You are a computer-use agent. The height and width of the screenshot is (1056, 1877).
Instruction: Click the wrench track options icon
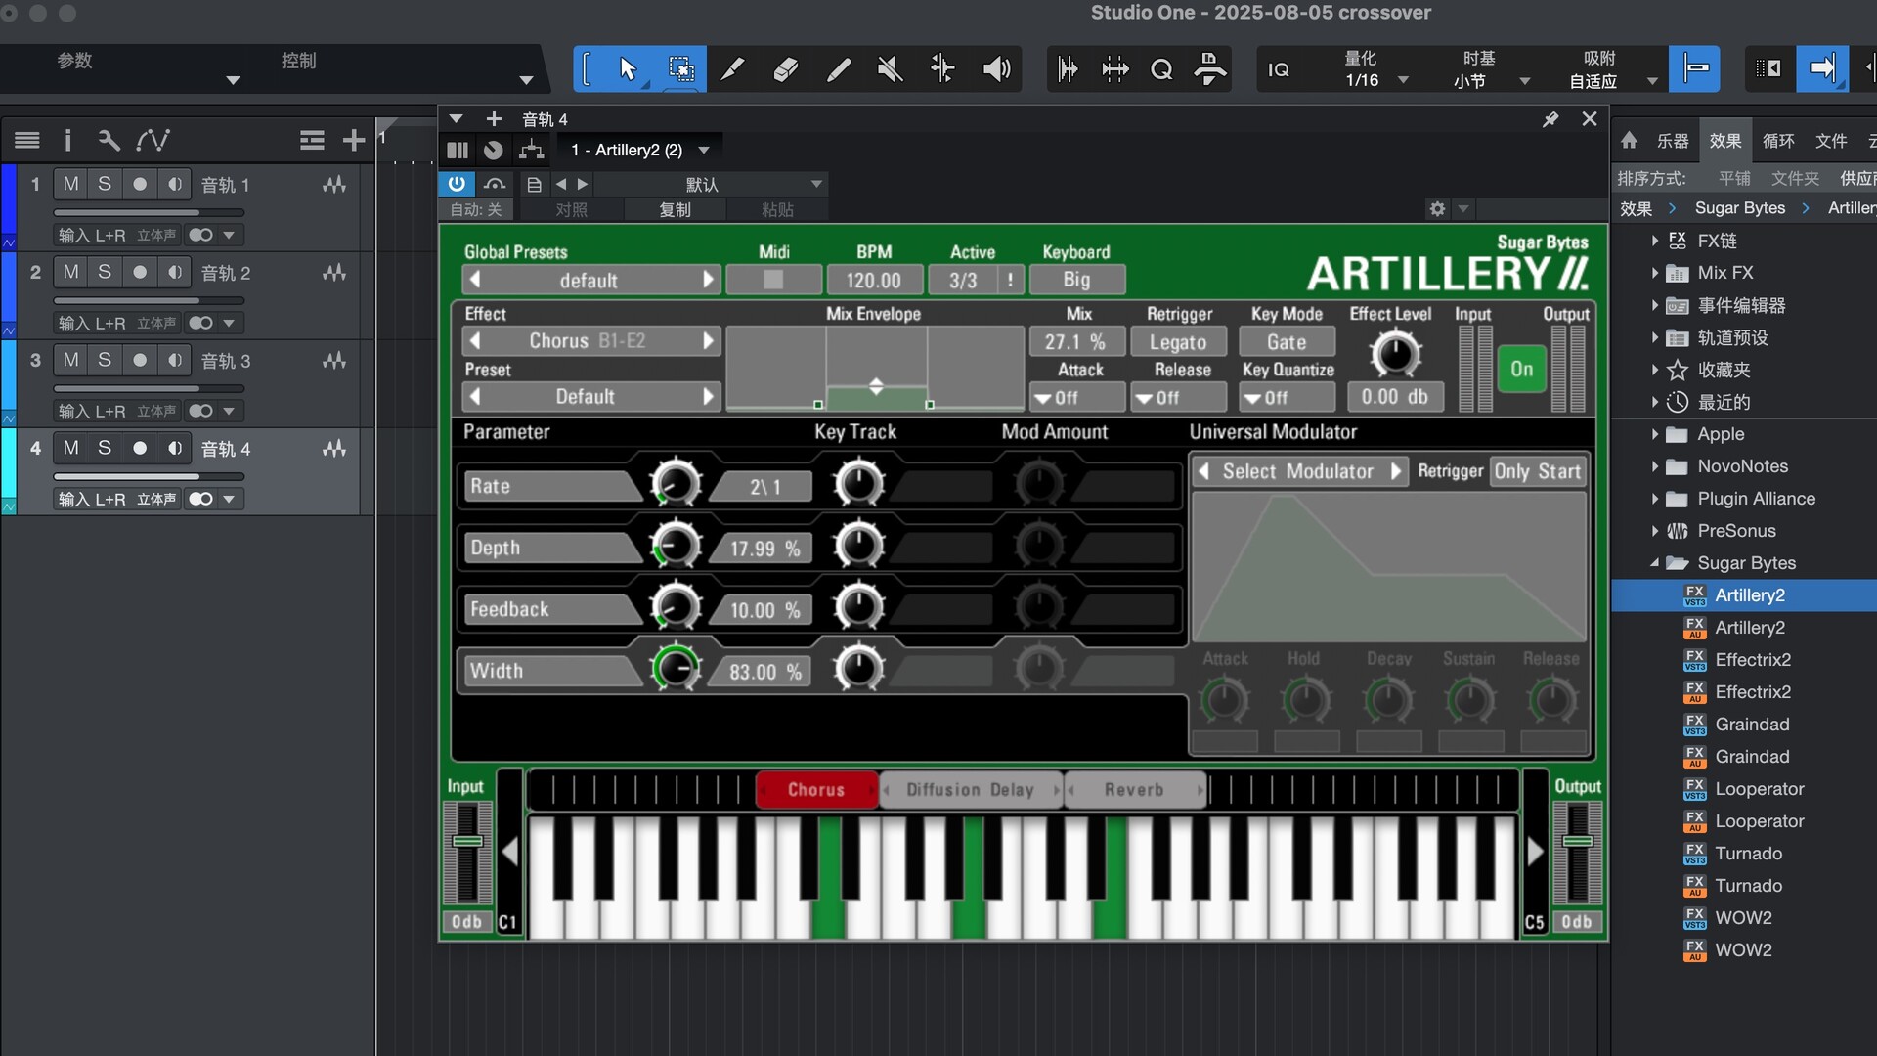[109, 141]
